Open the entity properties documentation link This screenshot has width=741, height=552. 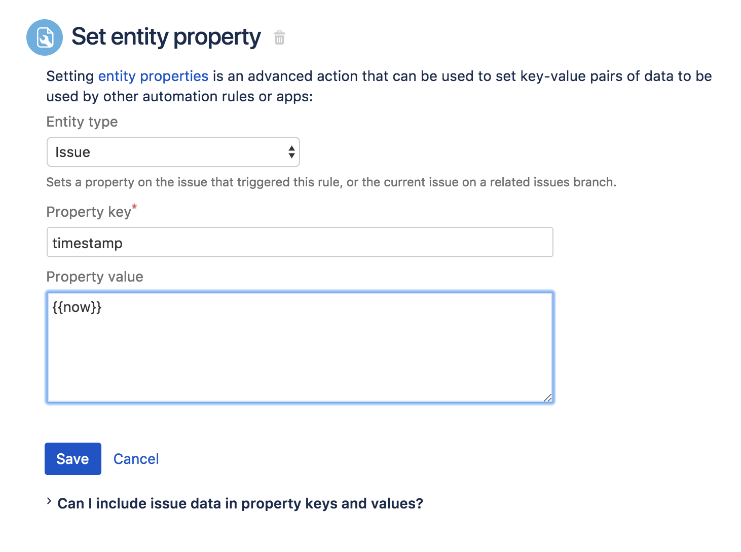coord(153,76)
